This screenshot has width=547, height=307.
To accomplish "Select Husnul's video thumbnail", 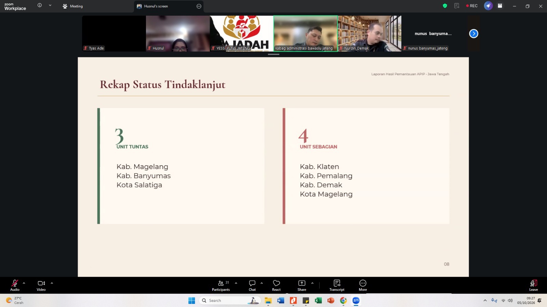I will pyautogui.click(x=178, y=33).
